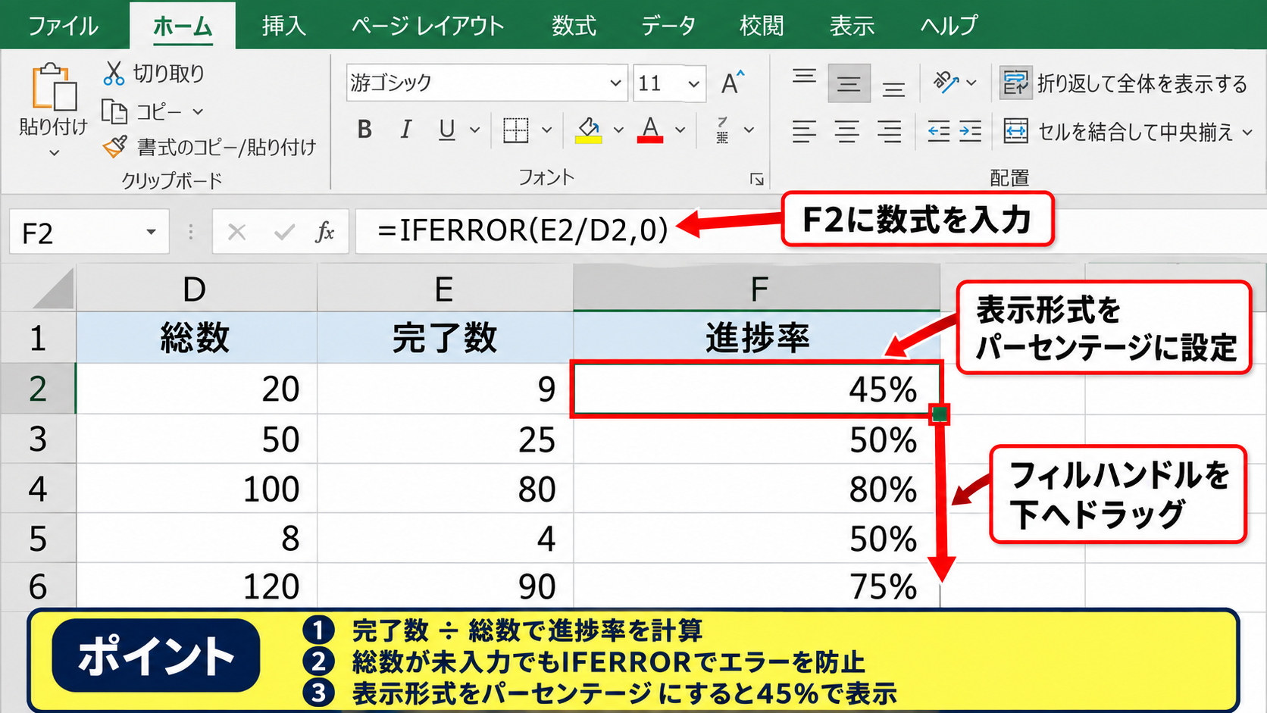The width and height of the screenshot is (1267, 713).
Task: Click the fx insert function icon
Action: pyautogui.click(x=324, y=232)
